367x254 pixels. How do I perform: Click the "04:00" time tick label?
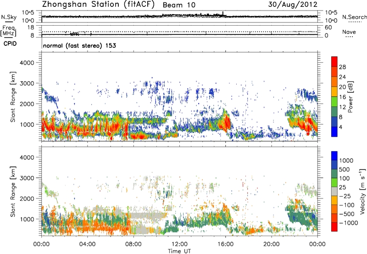pyautogui.click(x=87, y=244)
